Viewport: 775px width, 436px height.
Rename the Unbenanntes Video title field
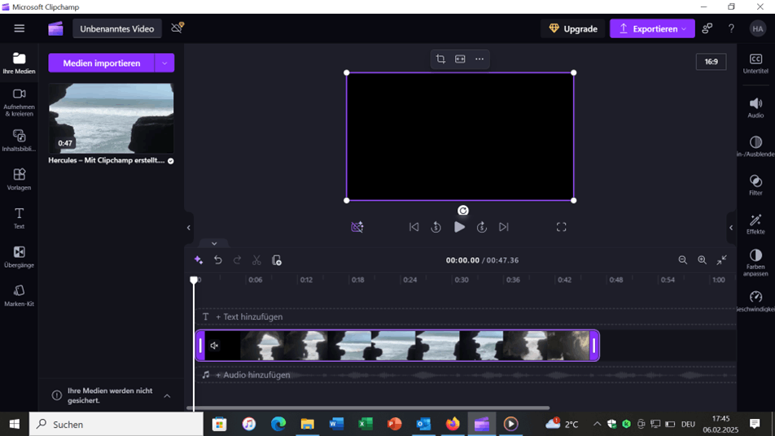pos(117,28)
